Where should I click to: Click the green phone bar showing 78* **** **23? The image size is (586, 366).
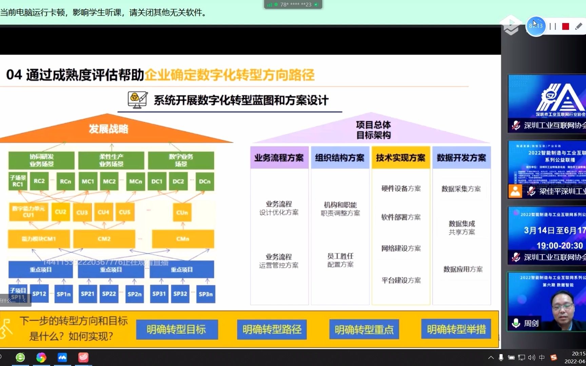pos(293,4)
